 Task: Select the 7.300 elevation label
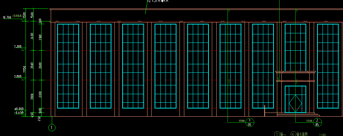18,47
